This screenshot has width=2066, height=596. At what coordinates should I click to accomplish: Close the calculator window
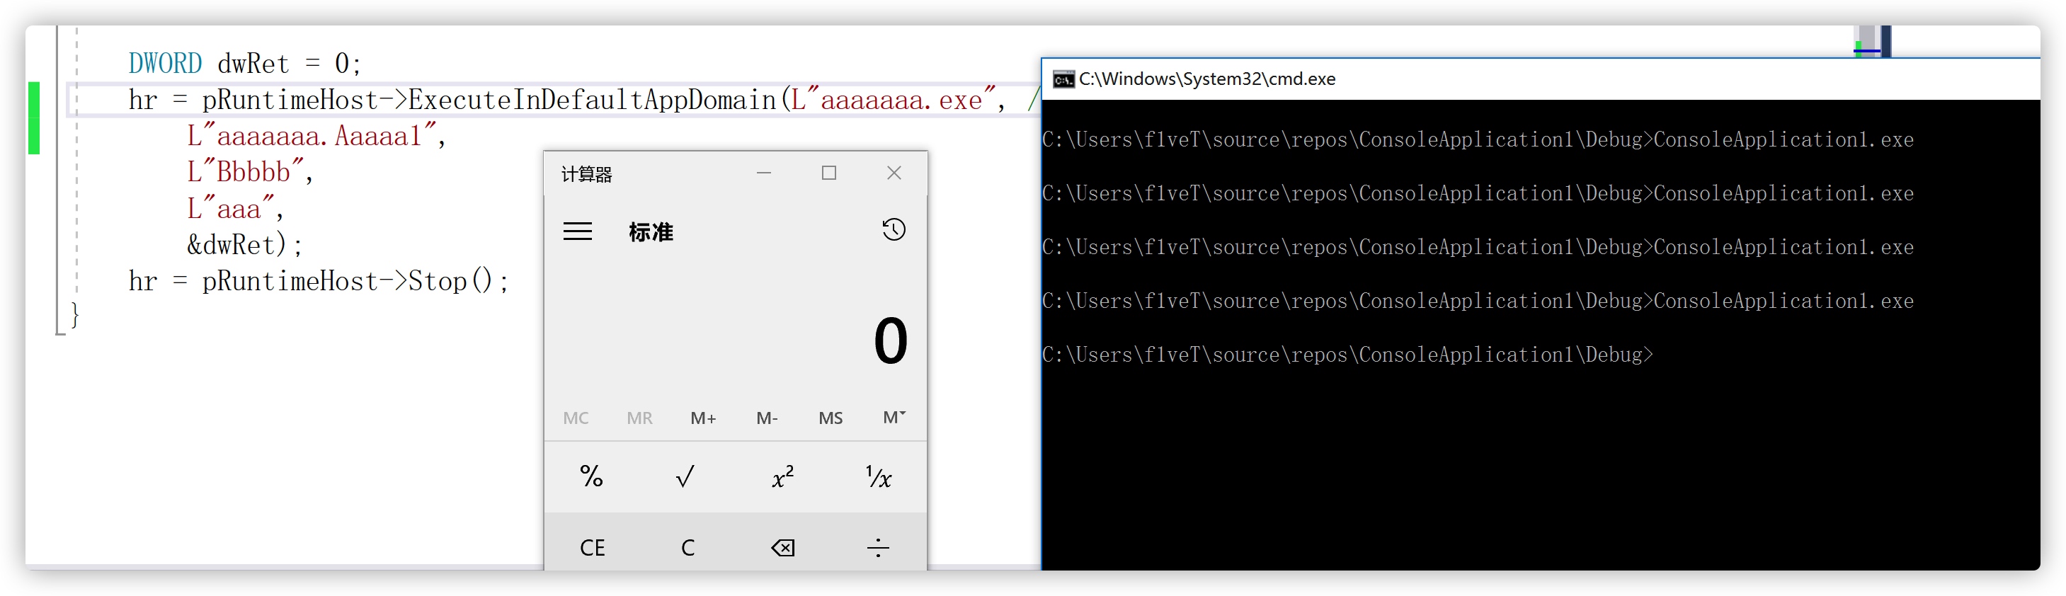coord(894,173)
